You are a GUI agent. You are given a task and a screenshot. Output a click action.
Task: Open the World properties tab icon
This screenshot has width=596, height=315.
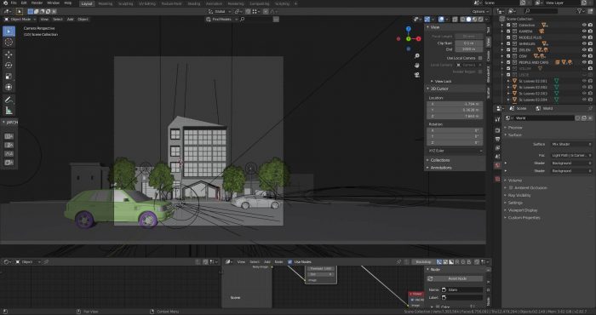point(497,166)
